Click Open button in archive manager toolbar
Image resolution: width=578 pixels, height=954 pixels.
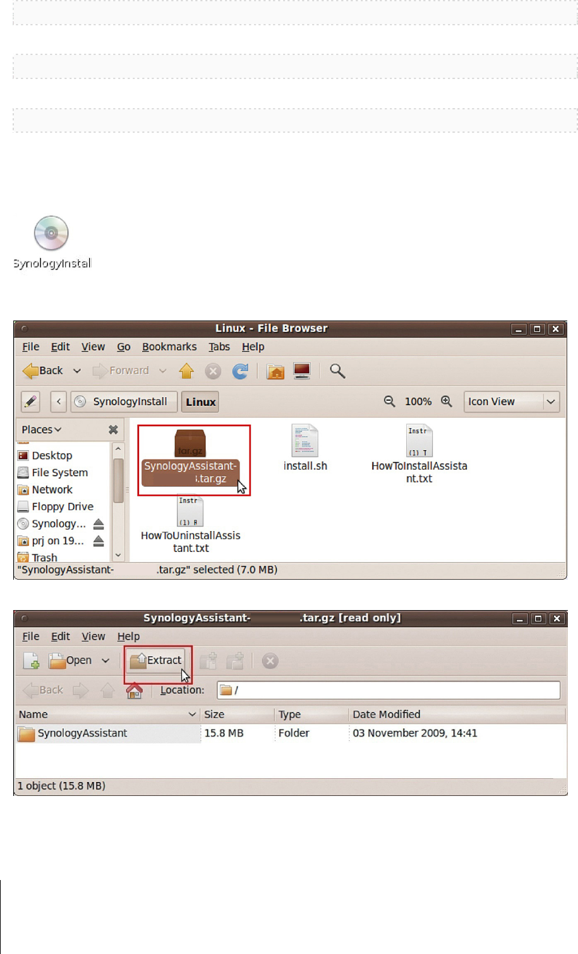71,661
